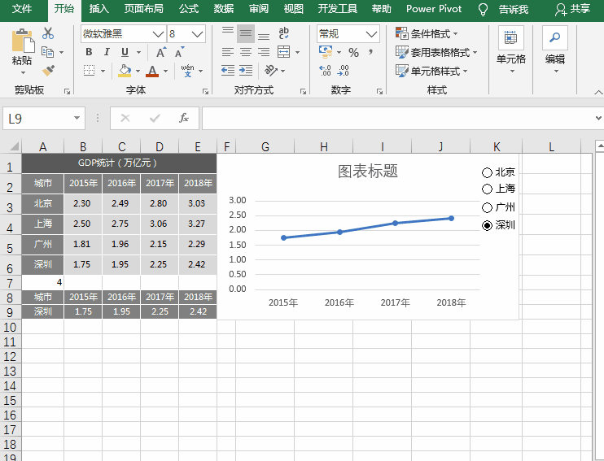This screenshot has height=461, width=604.
Task: Click the red font color button
Action: point(152,71)
